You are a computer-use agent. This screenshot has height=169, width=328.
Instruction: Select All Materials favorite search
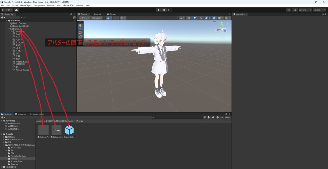point(12,123)
